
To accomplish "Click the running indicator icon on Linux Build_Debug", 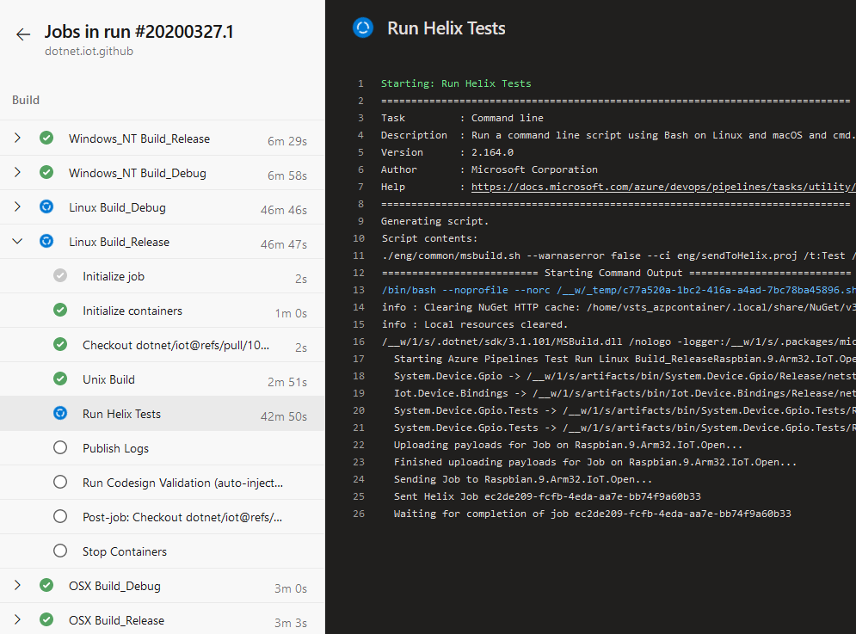I will coord(46,206).
